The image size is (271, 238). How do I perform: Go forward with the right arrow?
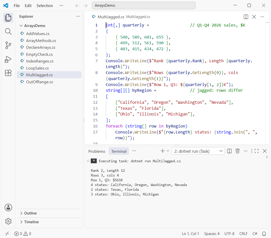point(85,6)
